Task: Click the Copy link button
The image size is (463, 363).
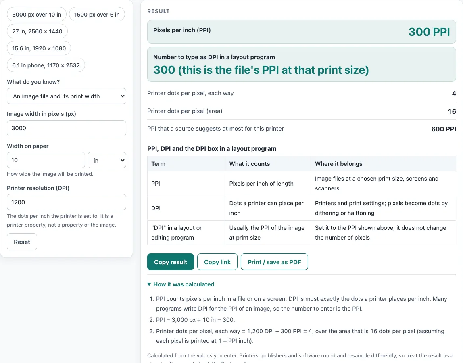Action: [217, 262]
